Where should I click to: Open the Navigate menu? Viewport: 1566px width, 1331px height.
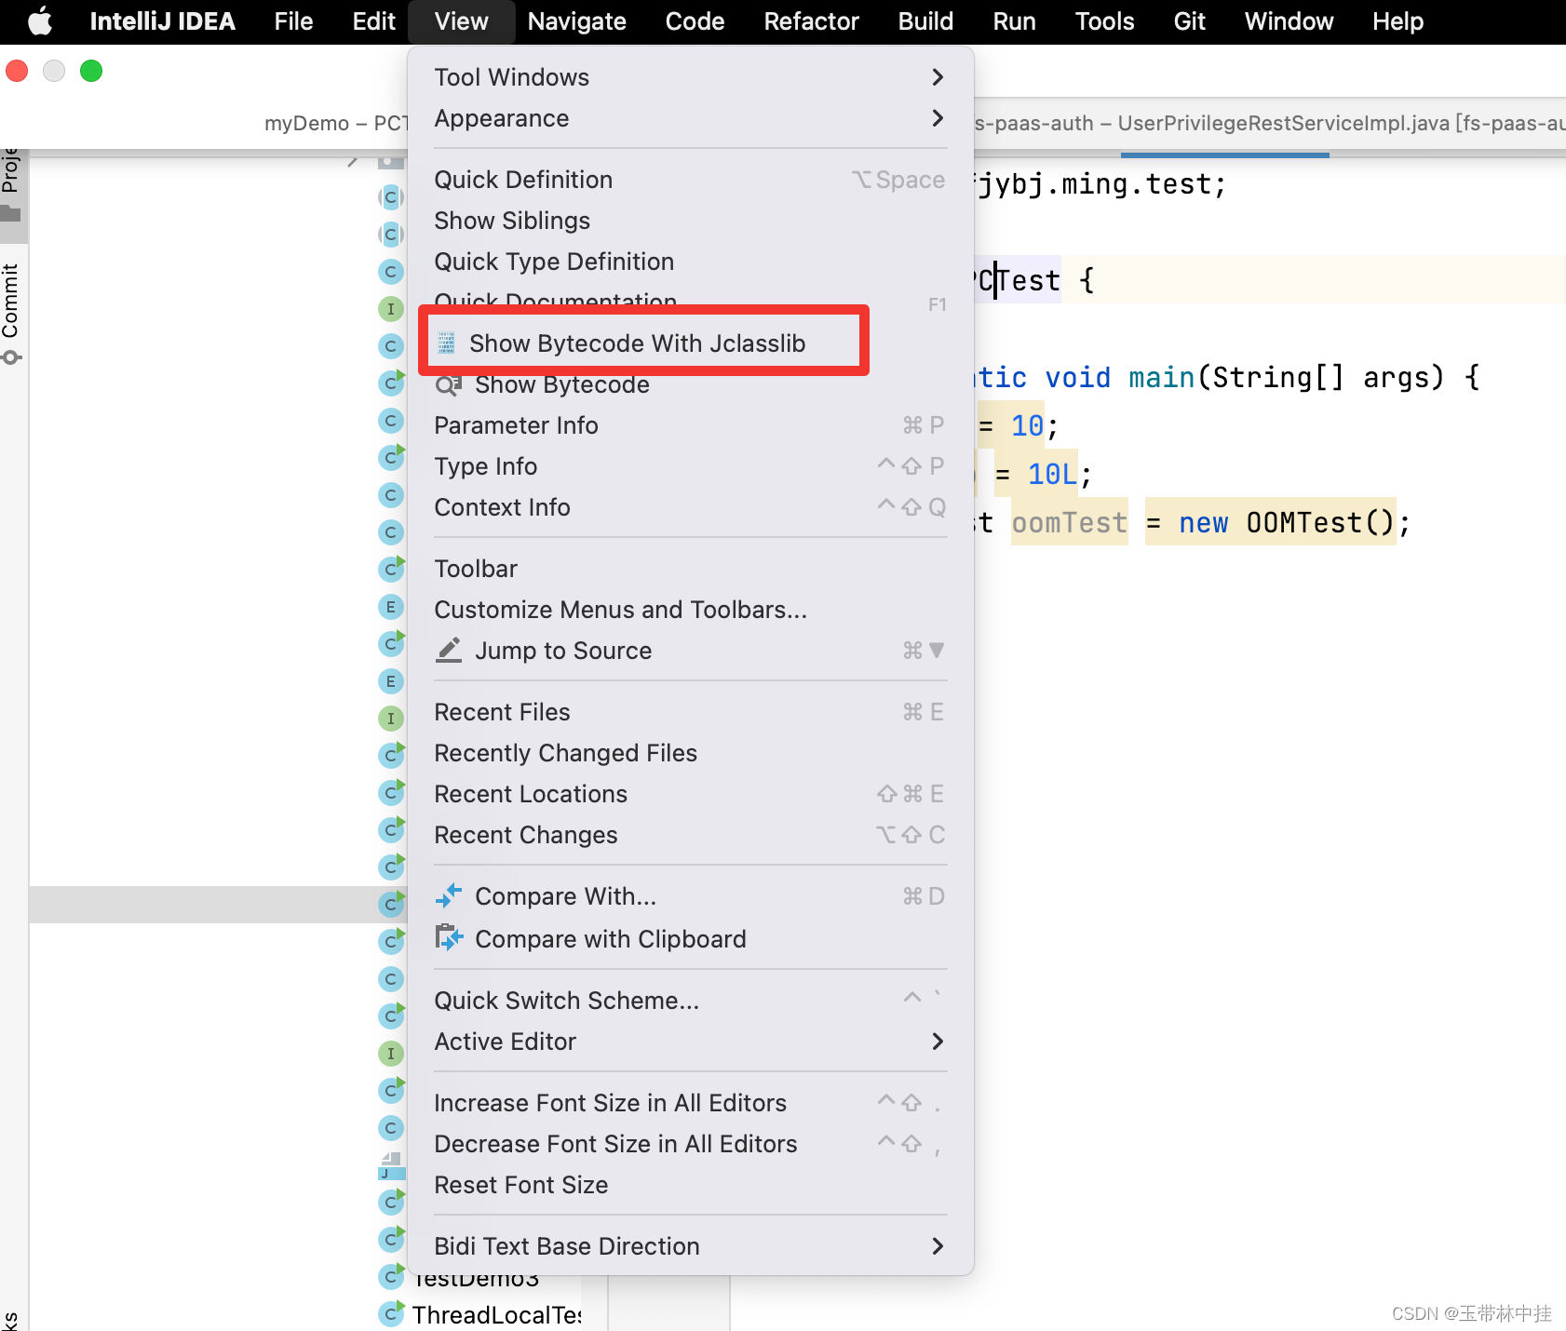(x=576, y=21)
